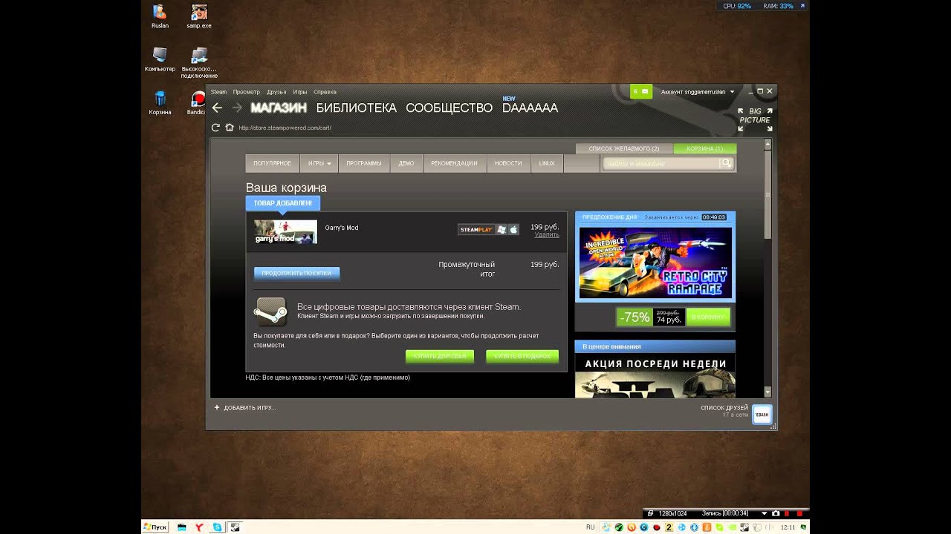Click the RU language indicator in tray
This screenshot has height=534, width=951.
(x=591, y=527)
